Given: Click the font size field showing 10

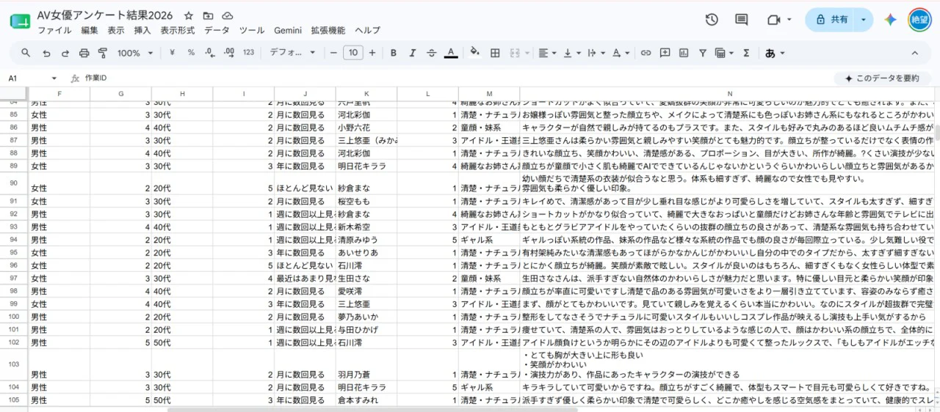Looking at the screenshot, I should click(x=353, y=53).
